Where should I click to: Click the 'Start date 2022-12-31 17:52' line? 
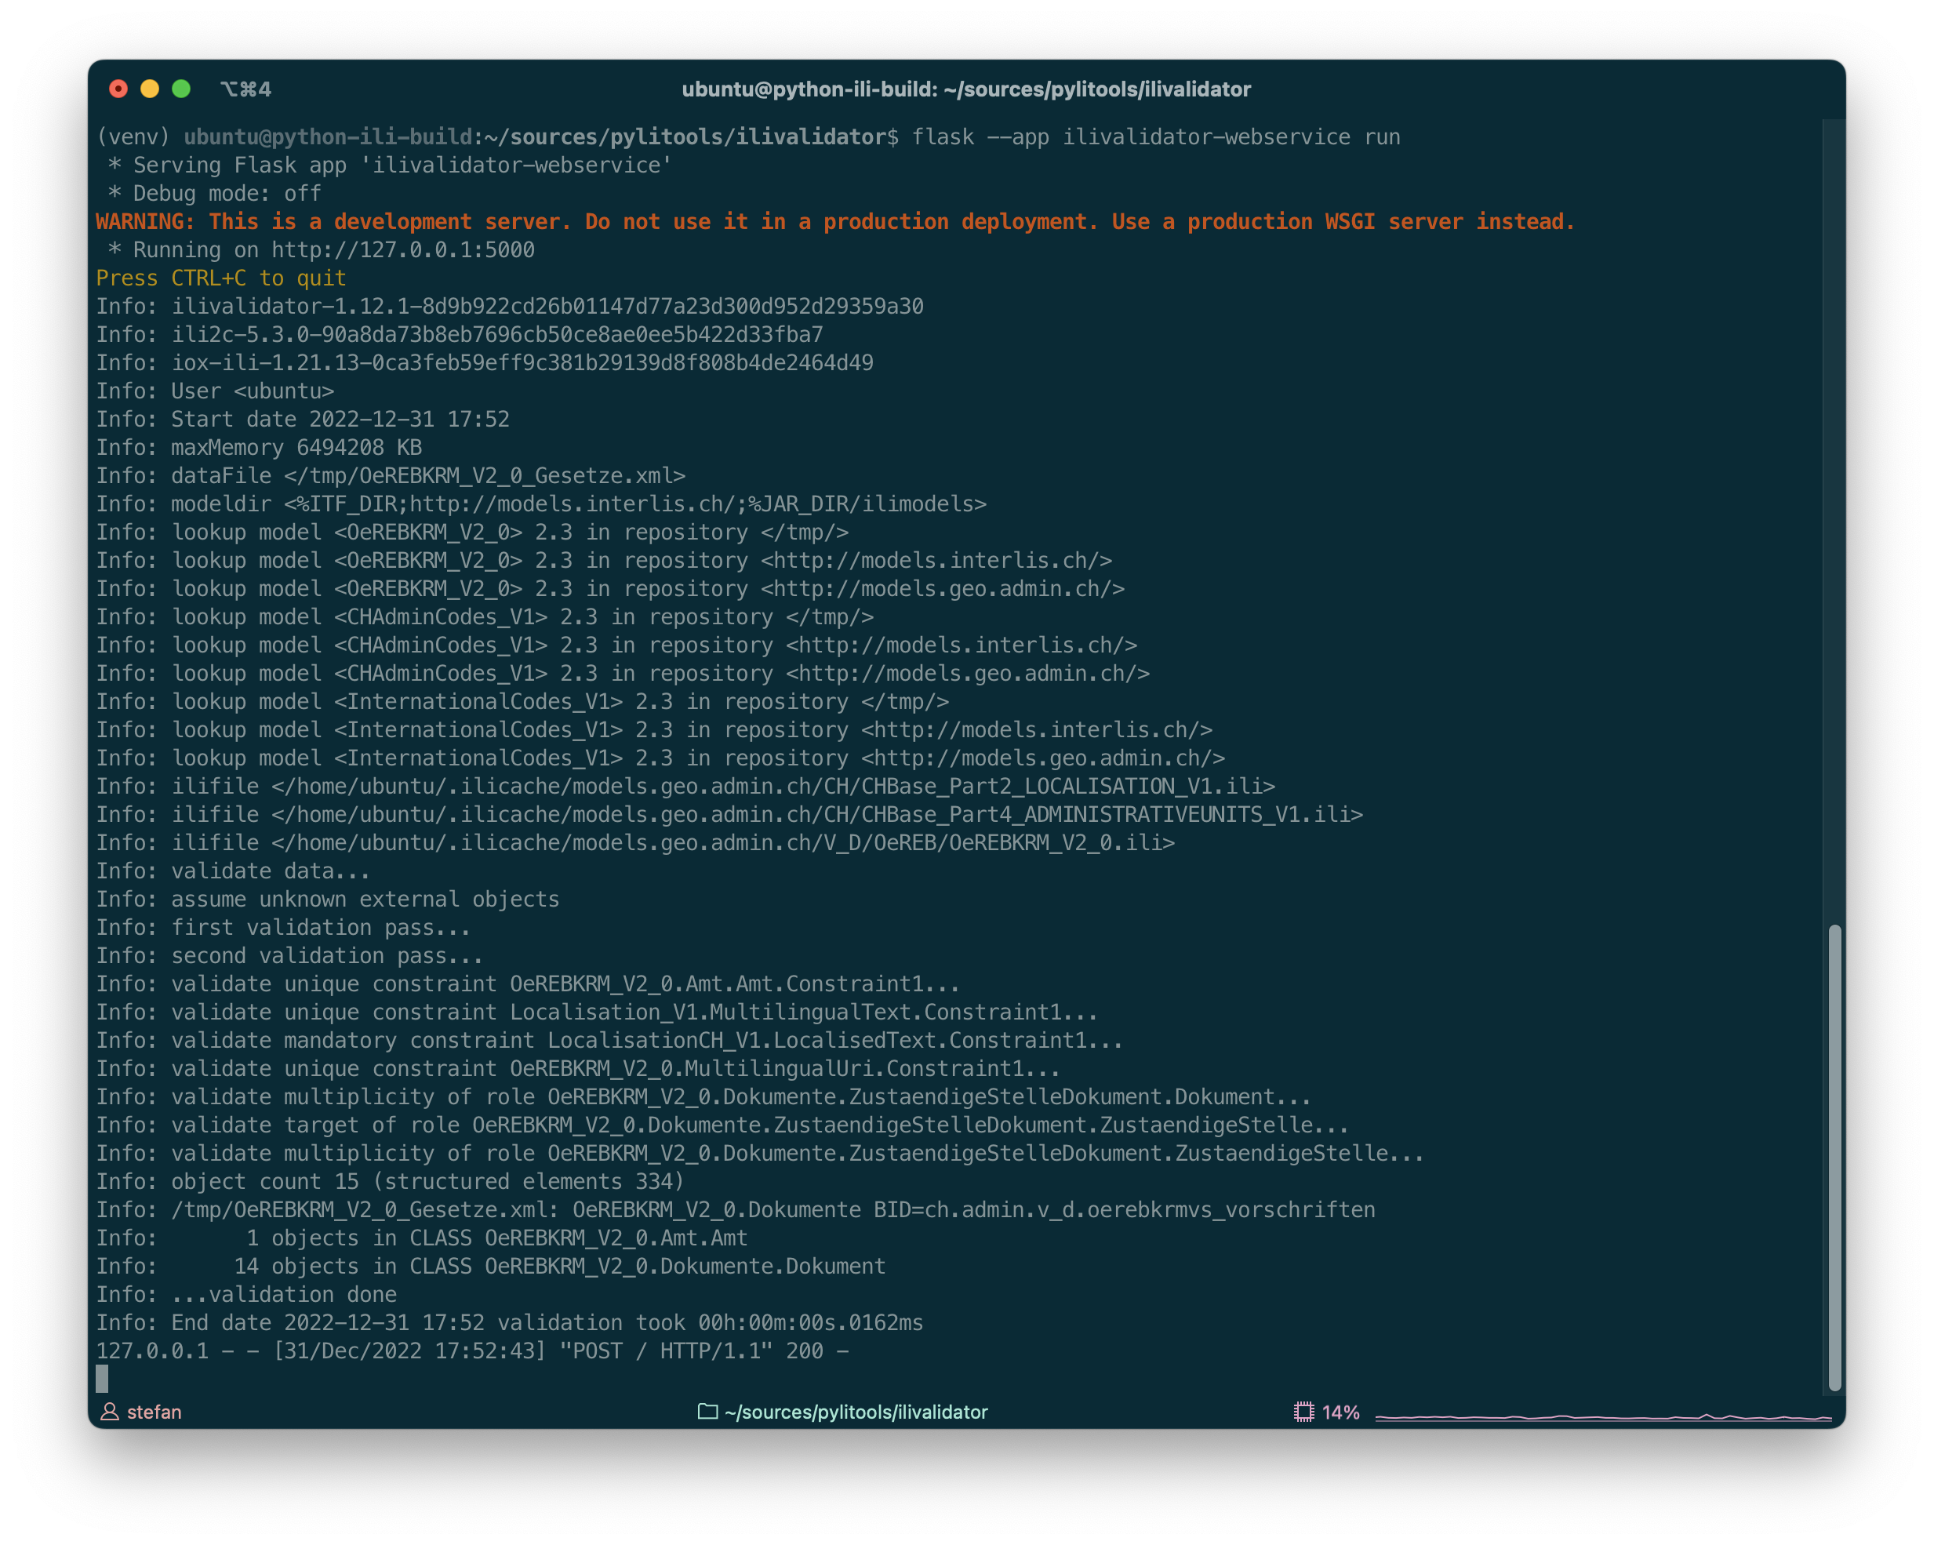(302, 419)
